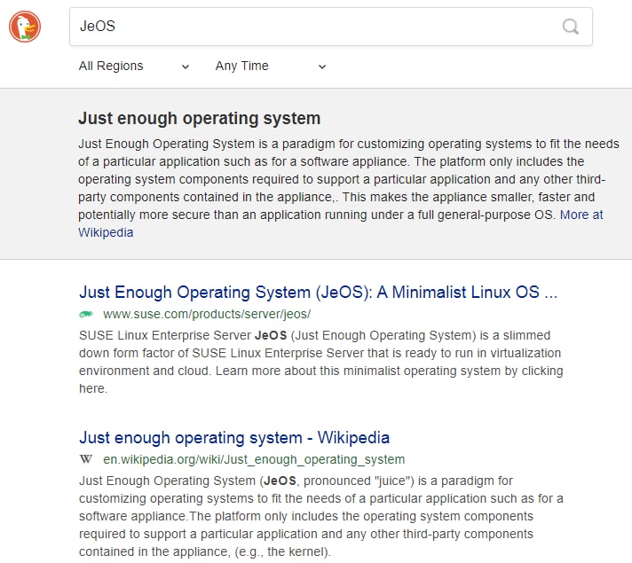
Task: Click the Wikipedia W favicon
Action: coord(86,459)
